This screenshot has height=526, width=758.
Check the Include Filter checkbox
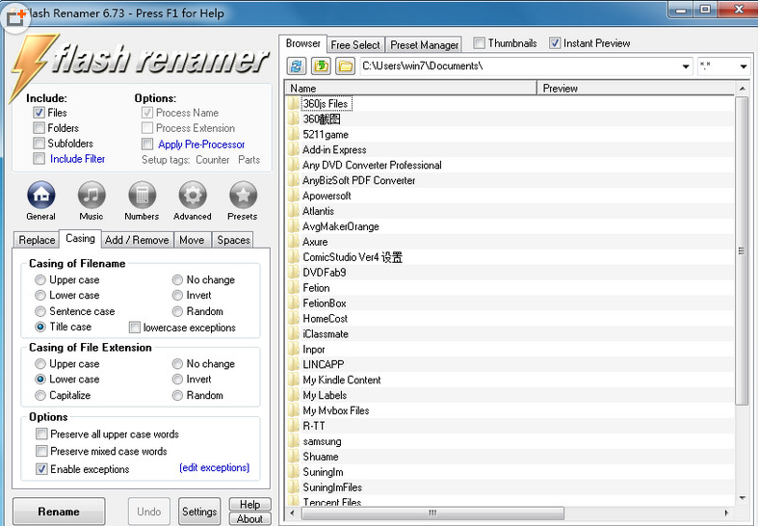click(39, 159)
